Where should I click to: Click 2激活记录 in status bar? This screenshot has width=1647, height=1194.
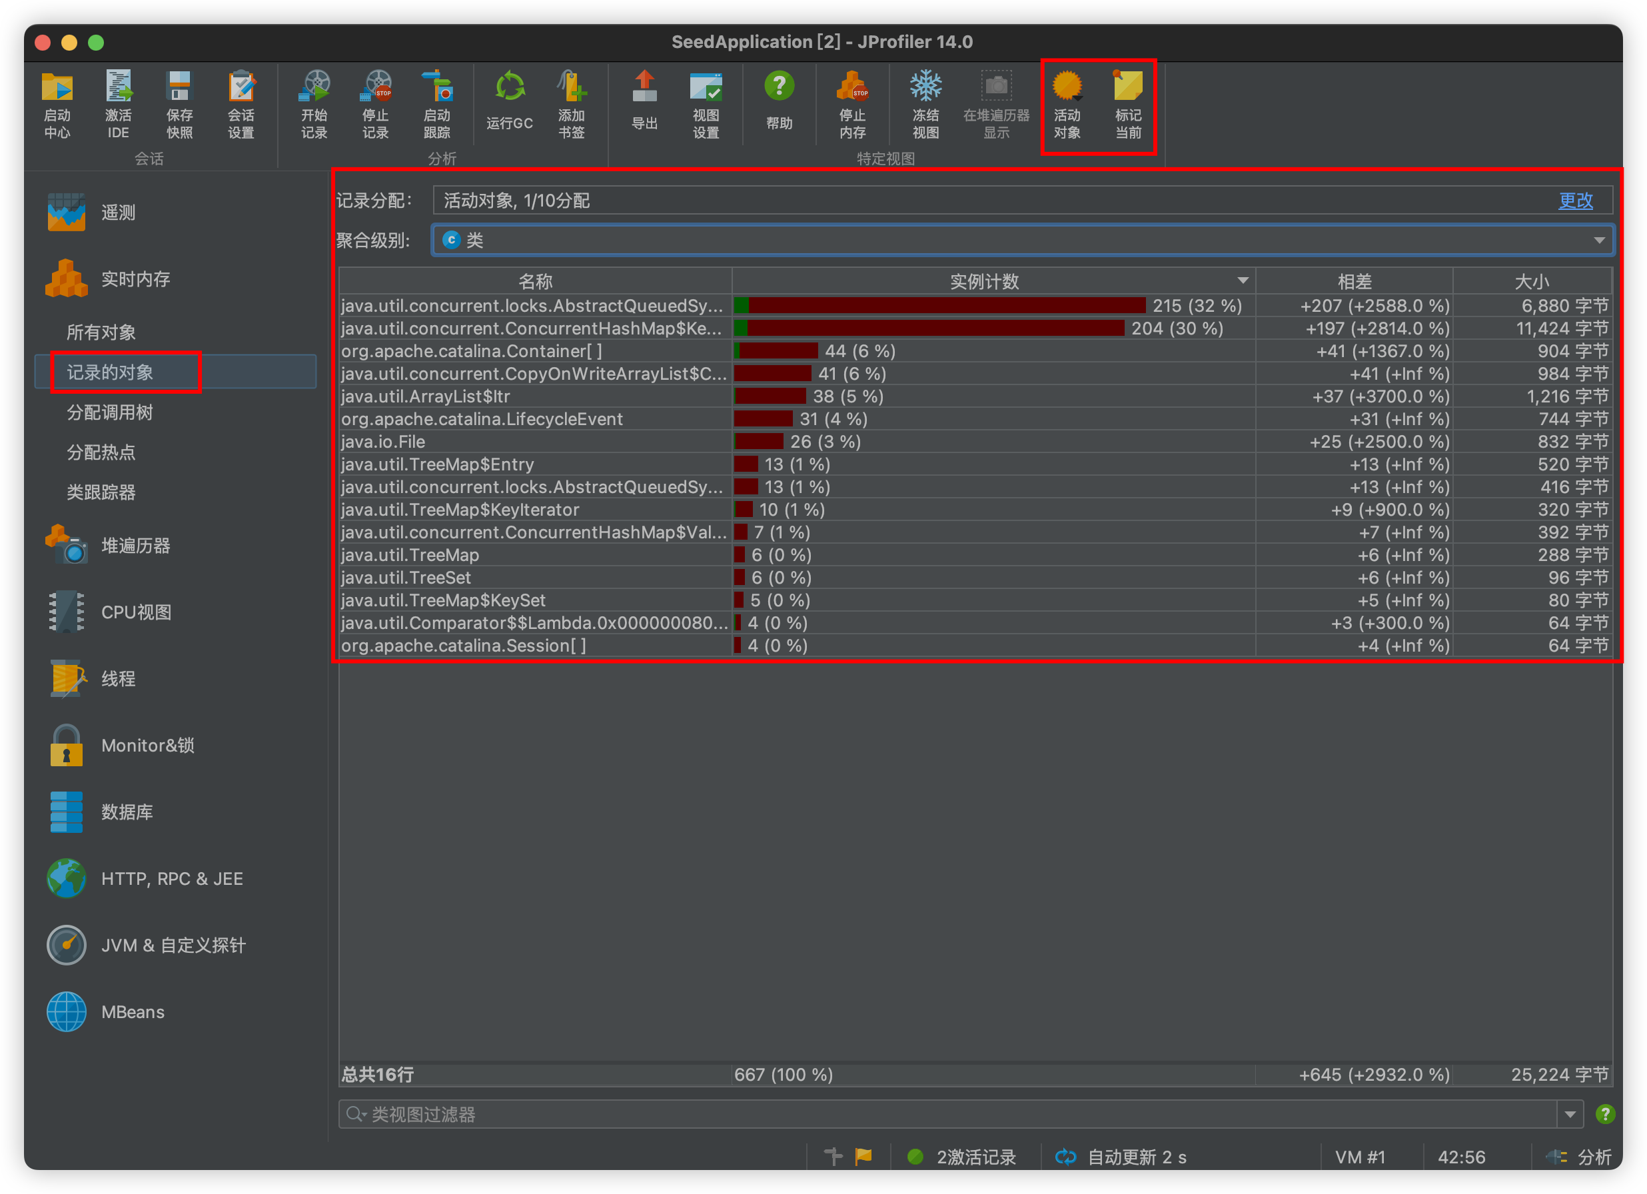coord(961,1157)
